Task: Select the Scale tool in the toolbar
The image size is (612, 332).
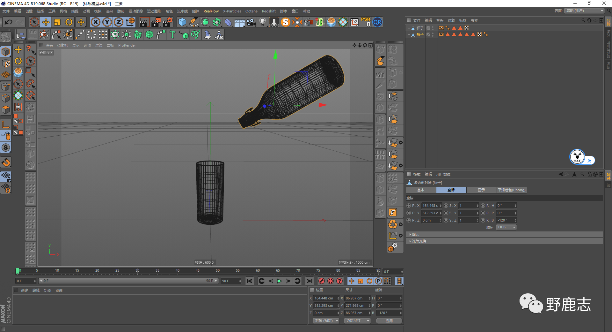Action: point(57,22)
